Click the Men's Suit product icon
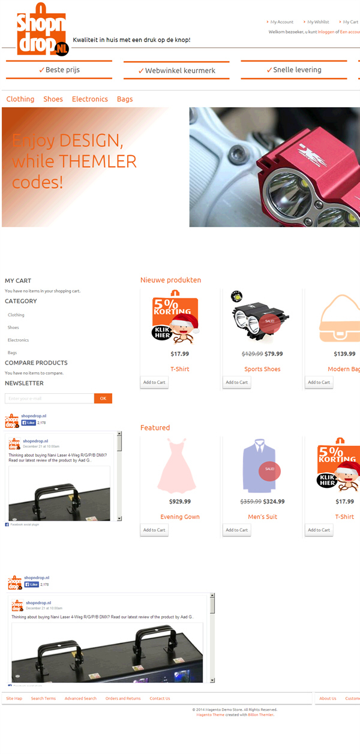The width and height of the screenshot is (360, 754). [x=259, y=466]
